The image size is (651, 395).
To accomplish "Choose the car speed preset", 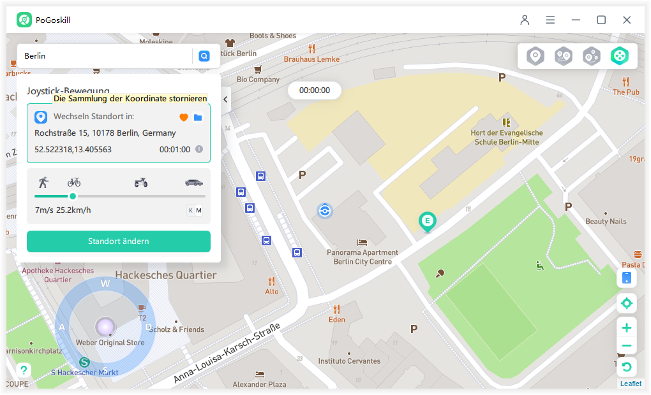I will point(194,182).
